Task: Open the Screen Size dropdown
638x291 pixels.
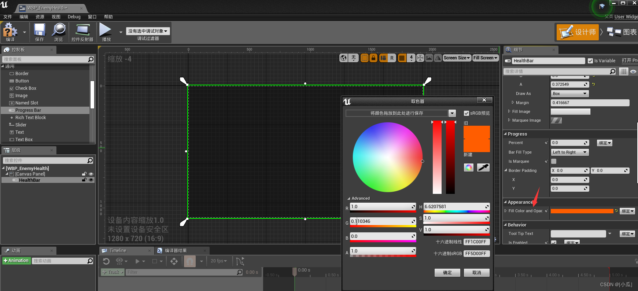Action: [x=457, y=58]
